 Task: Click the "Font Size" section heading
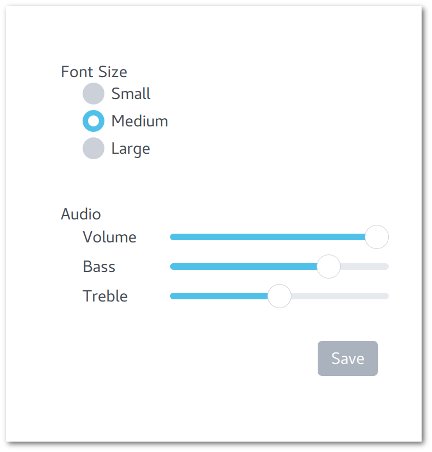[94, 72]
